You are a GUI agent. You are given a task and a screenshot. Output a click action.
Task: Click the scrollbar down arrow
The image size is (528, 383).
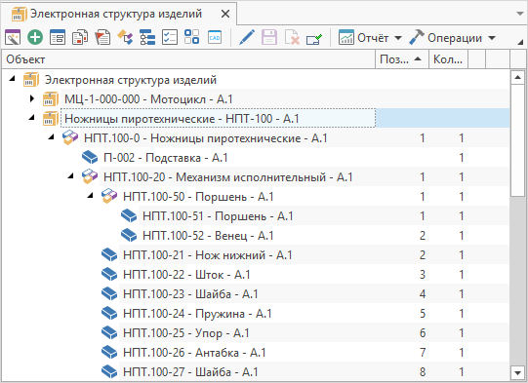517,372
